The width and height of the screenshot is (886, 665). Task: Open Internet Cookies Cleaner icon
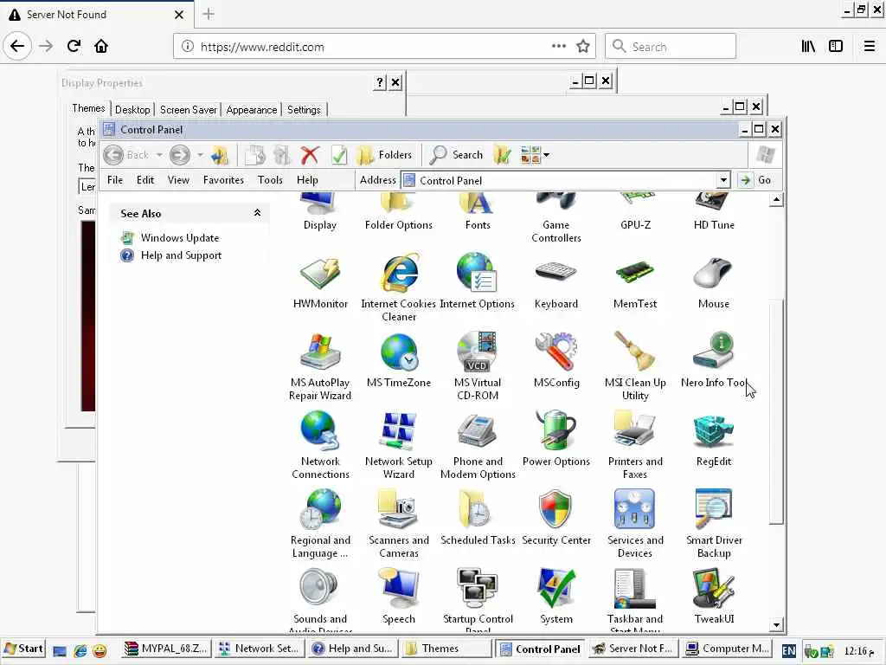[x=398, y=288]
